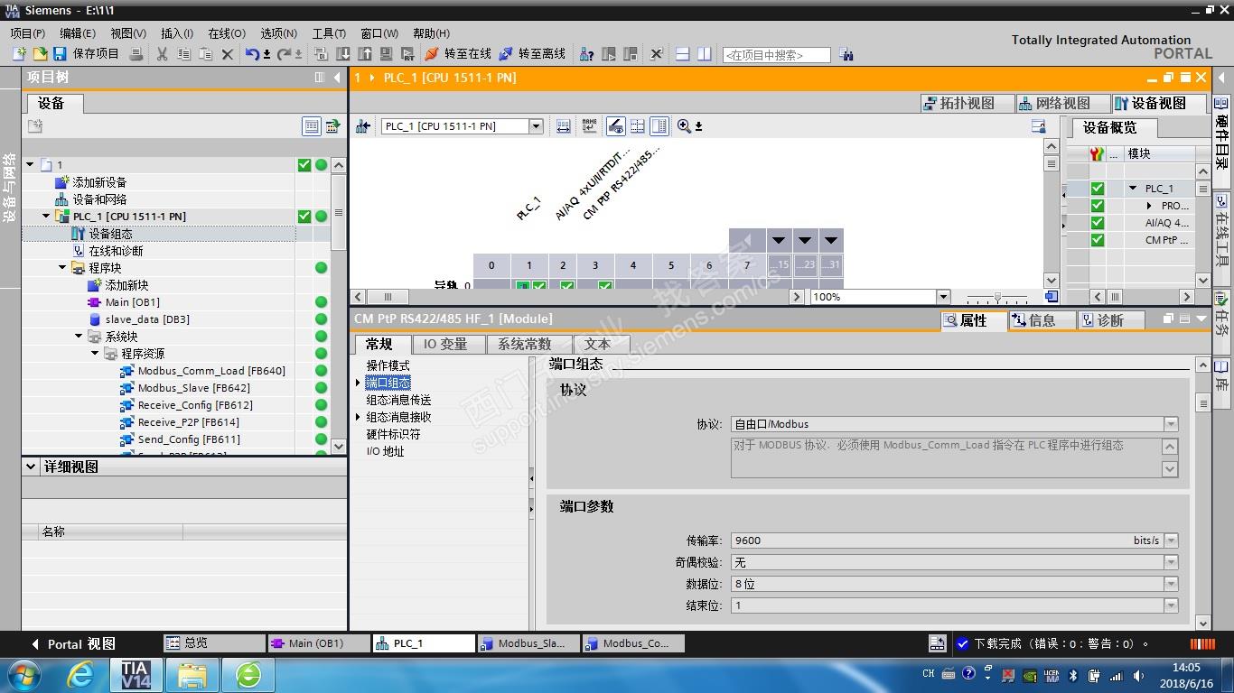Collapse the 程序块 tree node
This screenshot has height=693, width=1234.
tap(63, 268)
